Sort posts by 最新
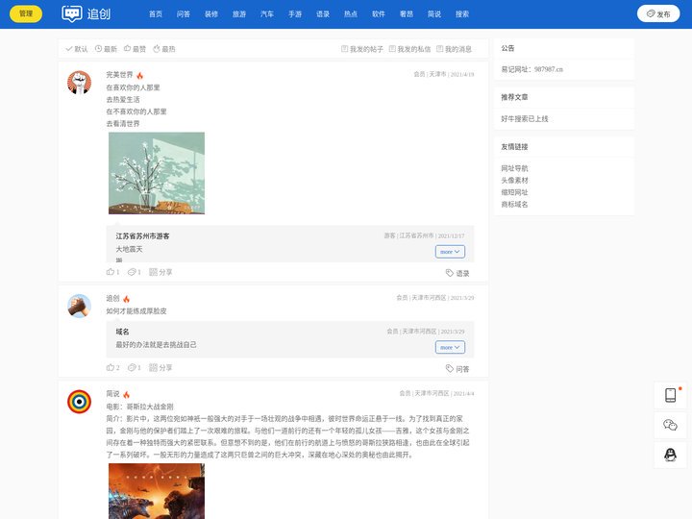Viewport: 692px width, 519px height. coord(107,49)
